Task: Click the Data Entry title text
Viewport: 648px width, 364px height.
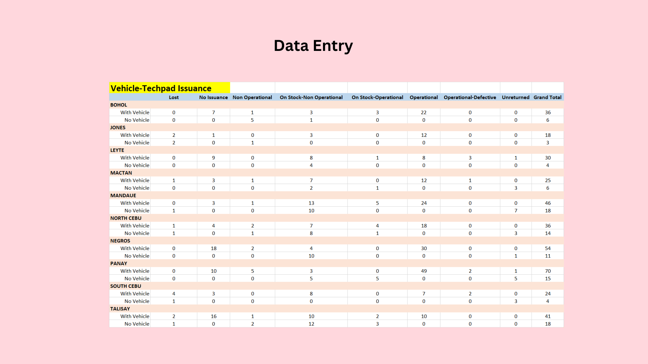Action: coord(313,46)
